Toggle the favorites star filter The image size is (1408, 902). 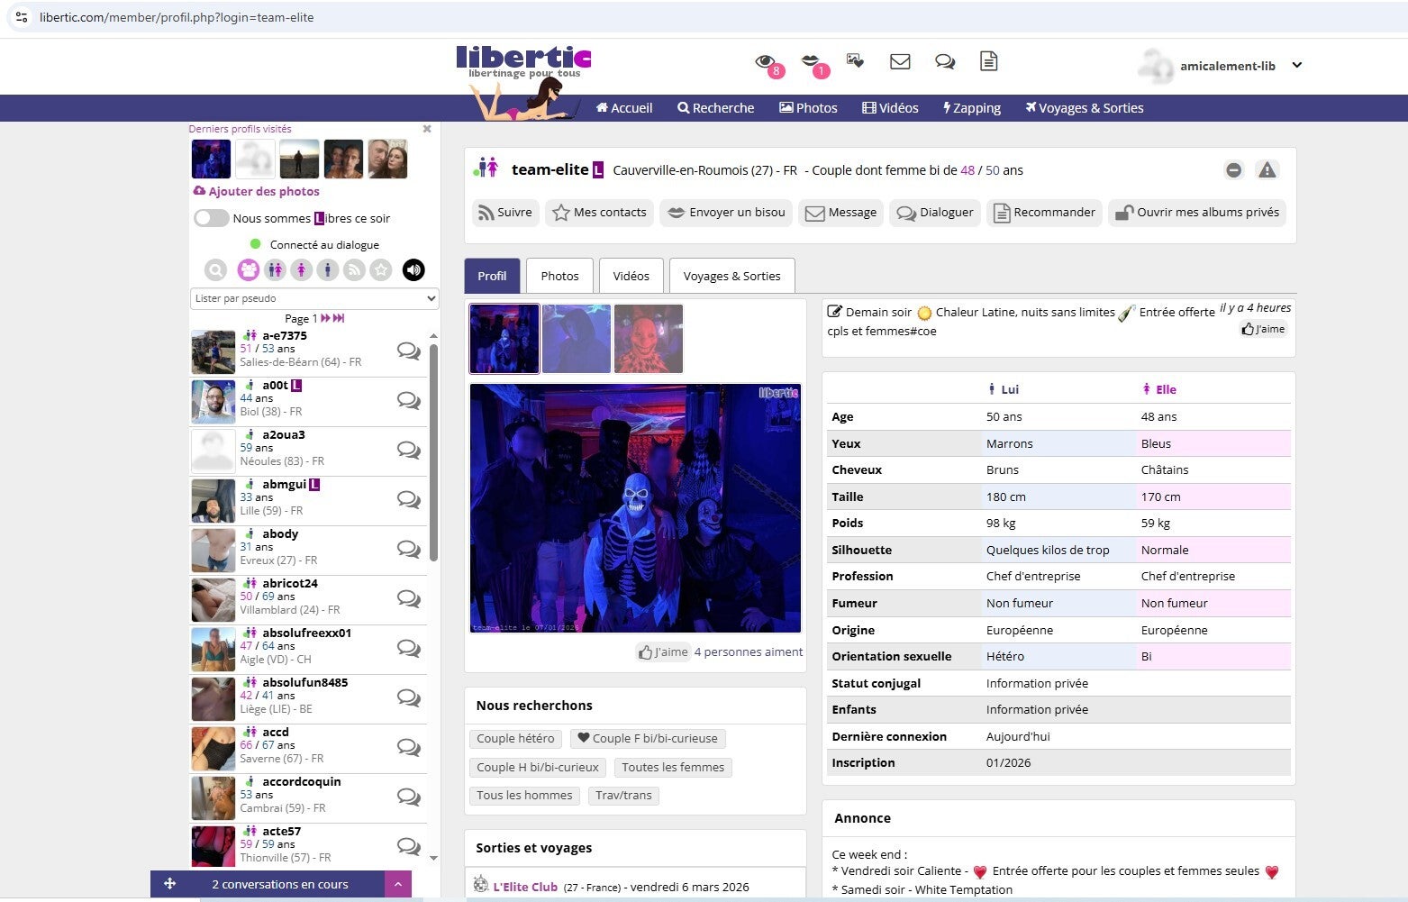pos(381,269)
